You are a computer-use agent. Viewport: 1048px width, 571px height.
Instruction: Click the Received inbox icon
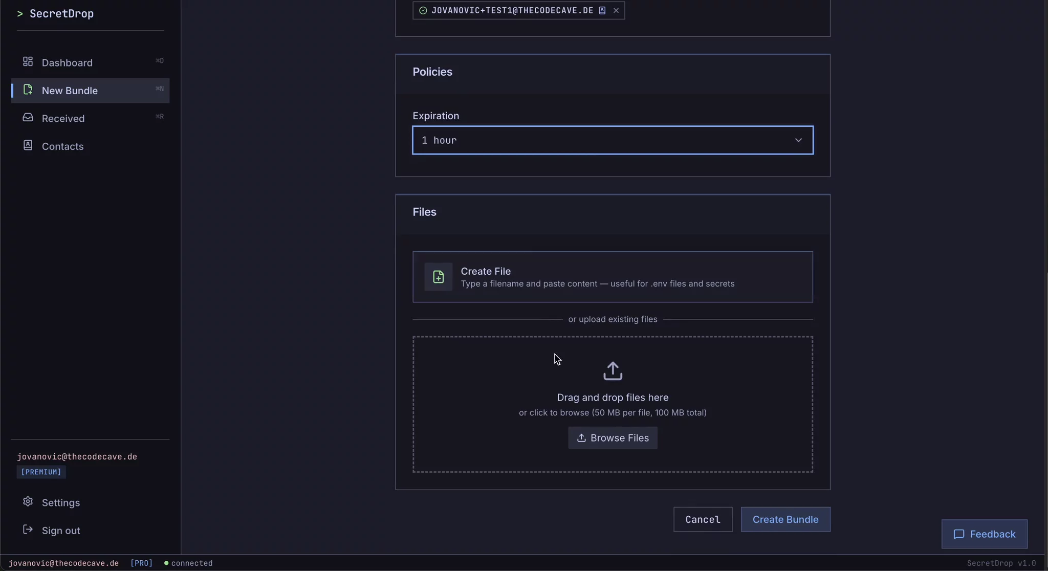[x=28, y=118]
